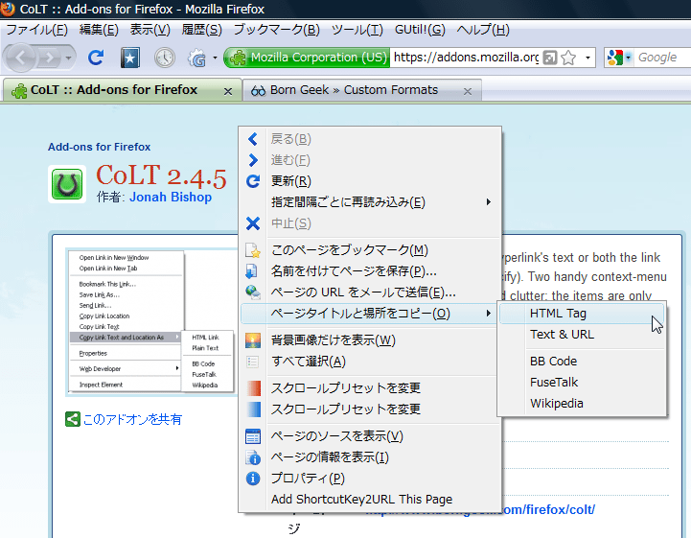Select BB Code in copy submenu
The image size is (691, 538).
[x=582, y=362]
